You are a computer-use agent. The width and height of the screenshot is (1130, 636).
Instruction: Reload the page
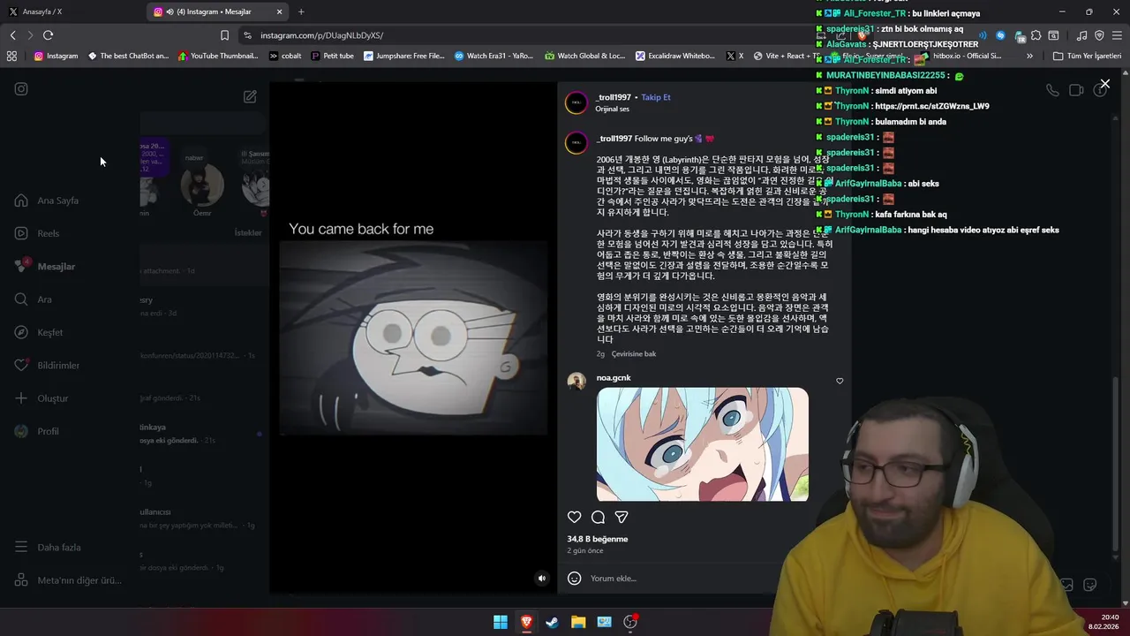(x=48, y=35)
